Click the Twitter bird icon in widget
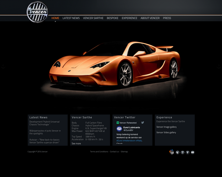 point(143,123)
